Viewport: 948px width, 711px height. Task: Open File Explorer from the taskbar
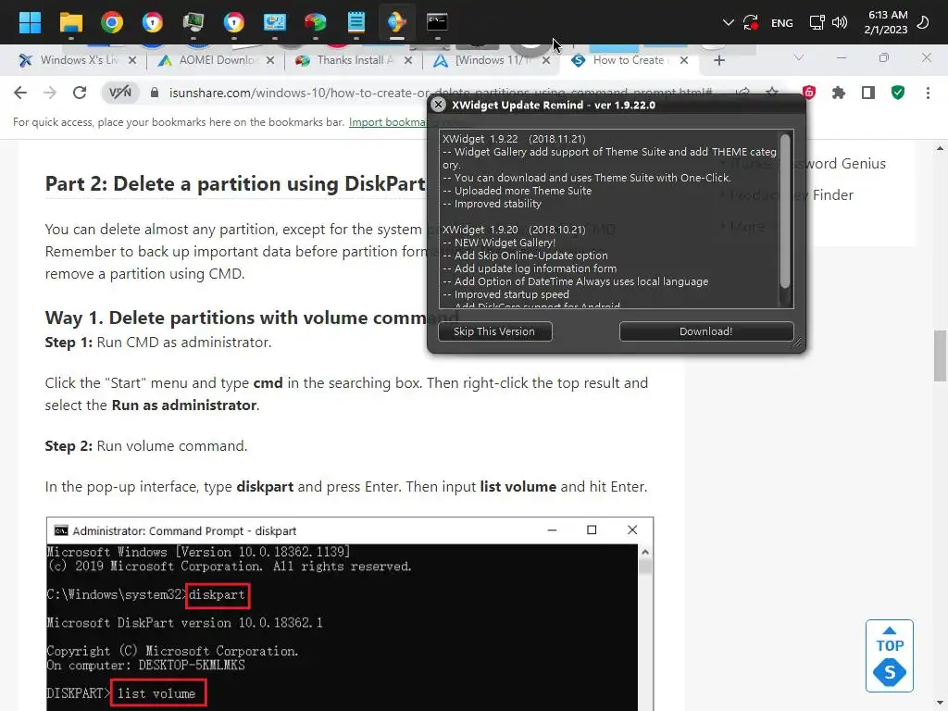coord(70,22)
